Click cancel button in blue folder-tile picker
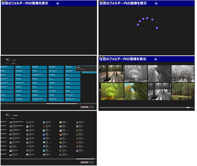 [x=91, y=107]
